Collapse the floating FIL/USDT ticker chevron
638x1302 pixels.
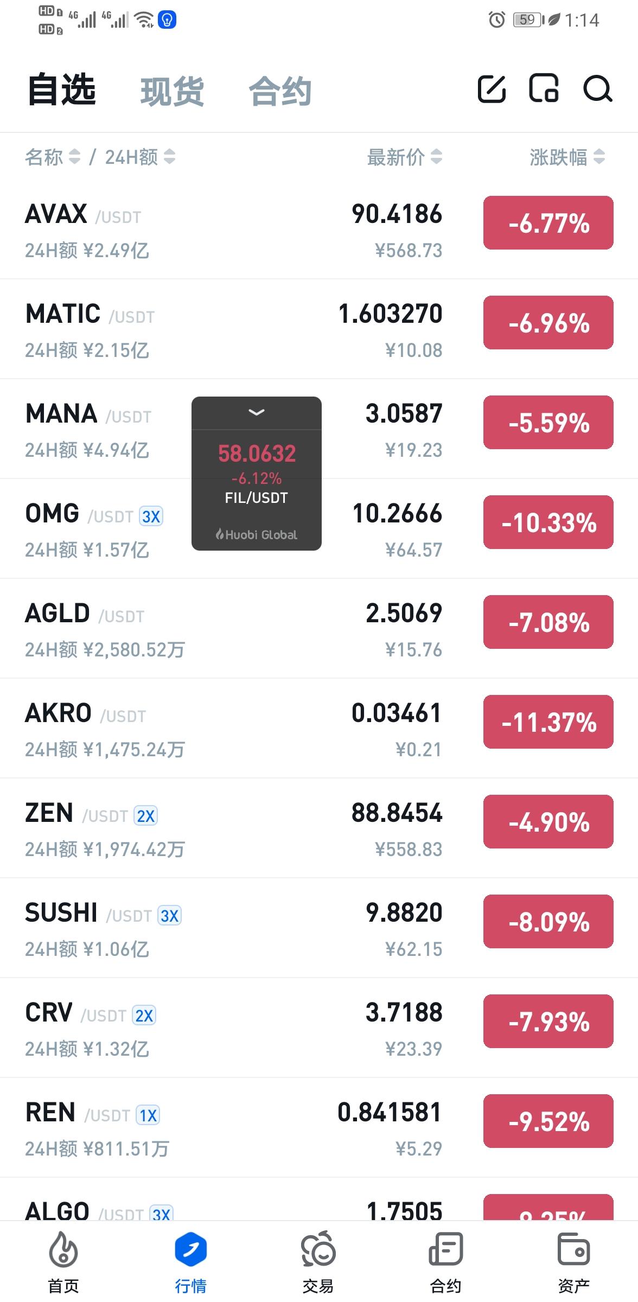(x=257, y=413)
